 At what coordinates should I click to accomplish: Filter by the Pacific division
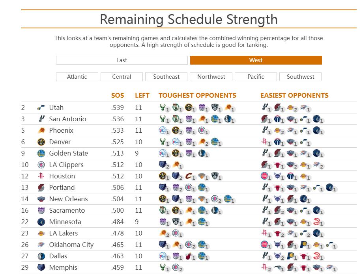coord(256,77)
